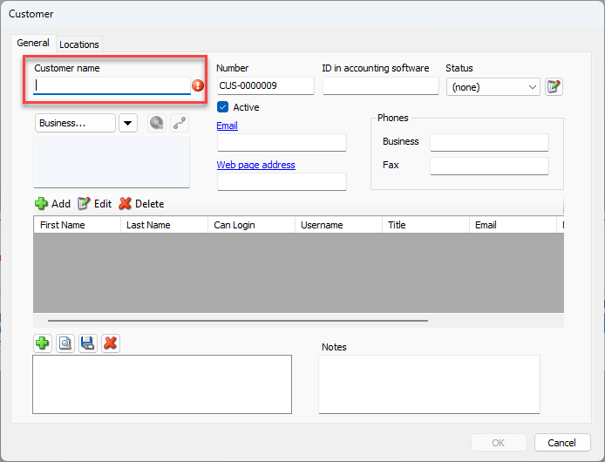Screen dimensions: 605x462
Task: Add a new contact with Add
Action: point(52,203)
